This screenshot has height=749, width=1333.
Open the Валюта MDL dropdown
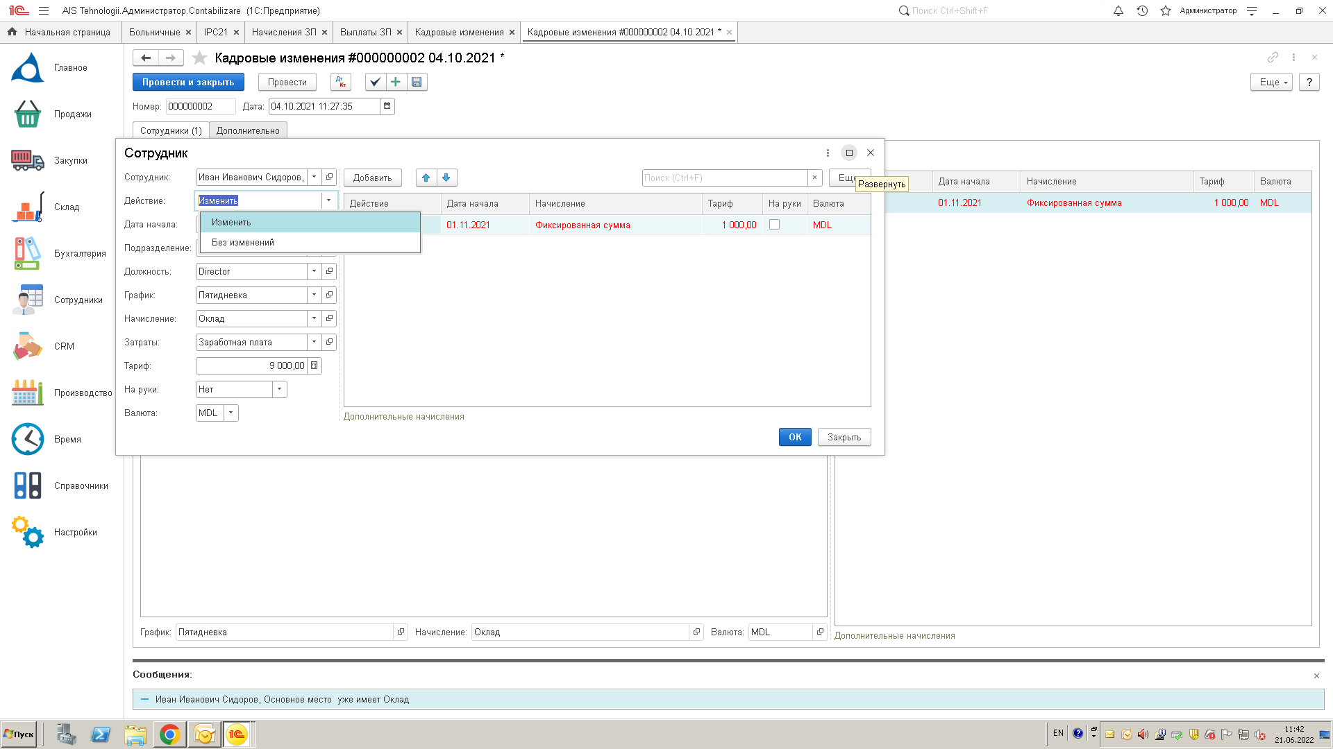(x=231, y=413)
